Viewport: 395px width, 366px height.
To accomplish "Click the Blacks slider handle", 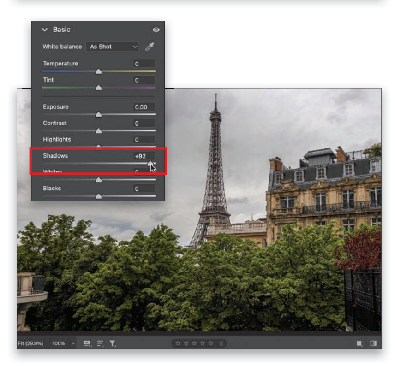I will coord(98,196).
